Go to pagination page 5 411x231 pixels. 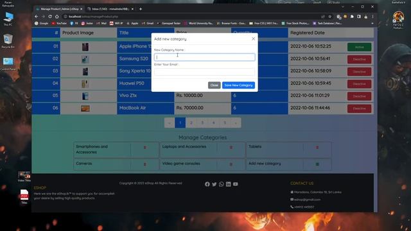click(x=225, y=123)
